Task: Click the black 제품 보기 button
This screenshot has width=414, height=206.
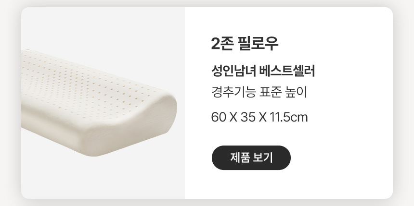Action: pyautogui.click(x=251, y=158)
